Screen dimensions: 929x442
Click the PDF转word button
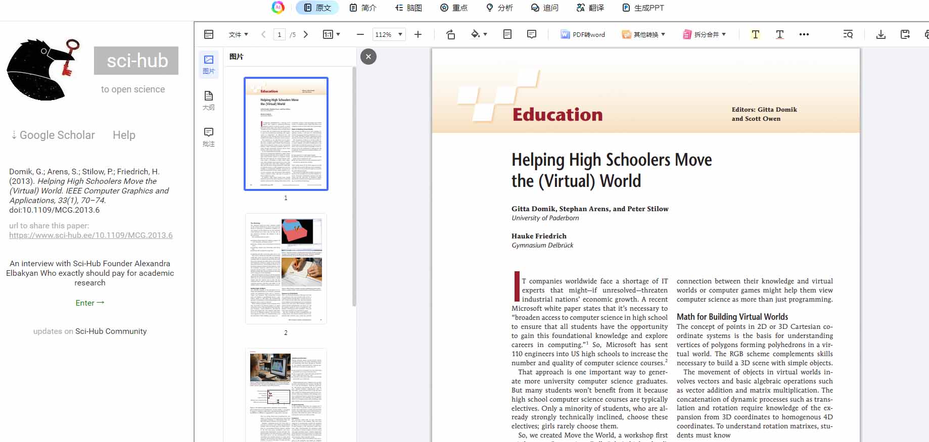[583, 34]
